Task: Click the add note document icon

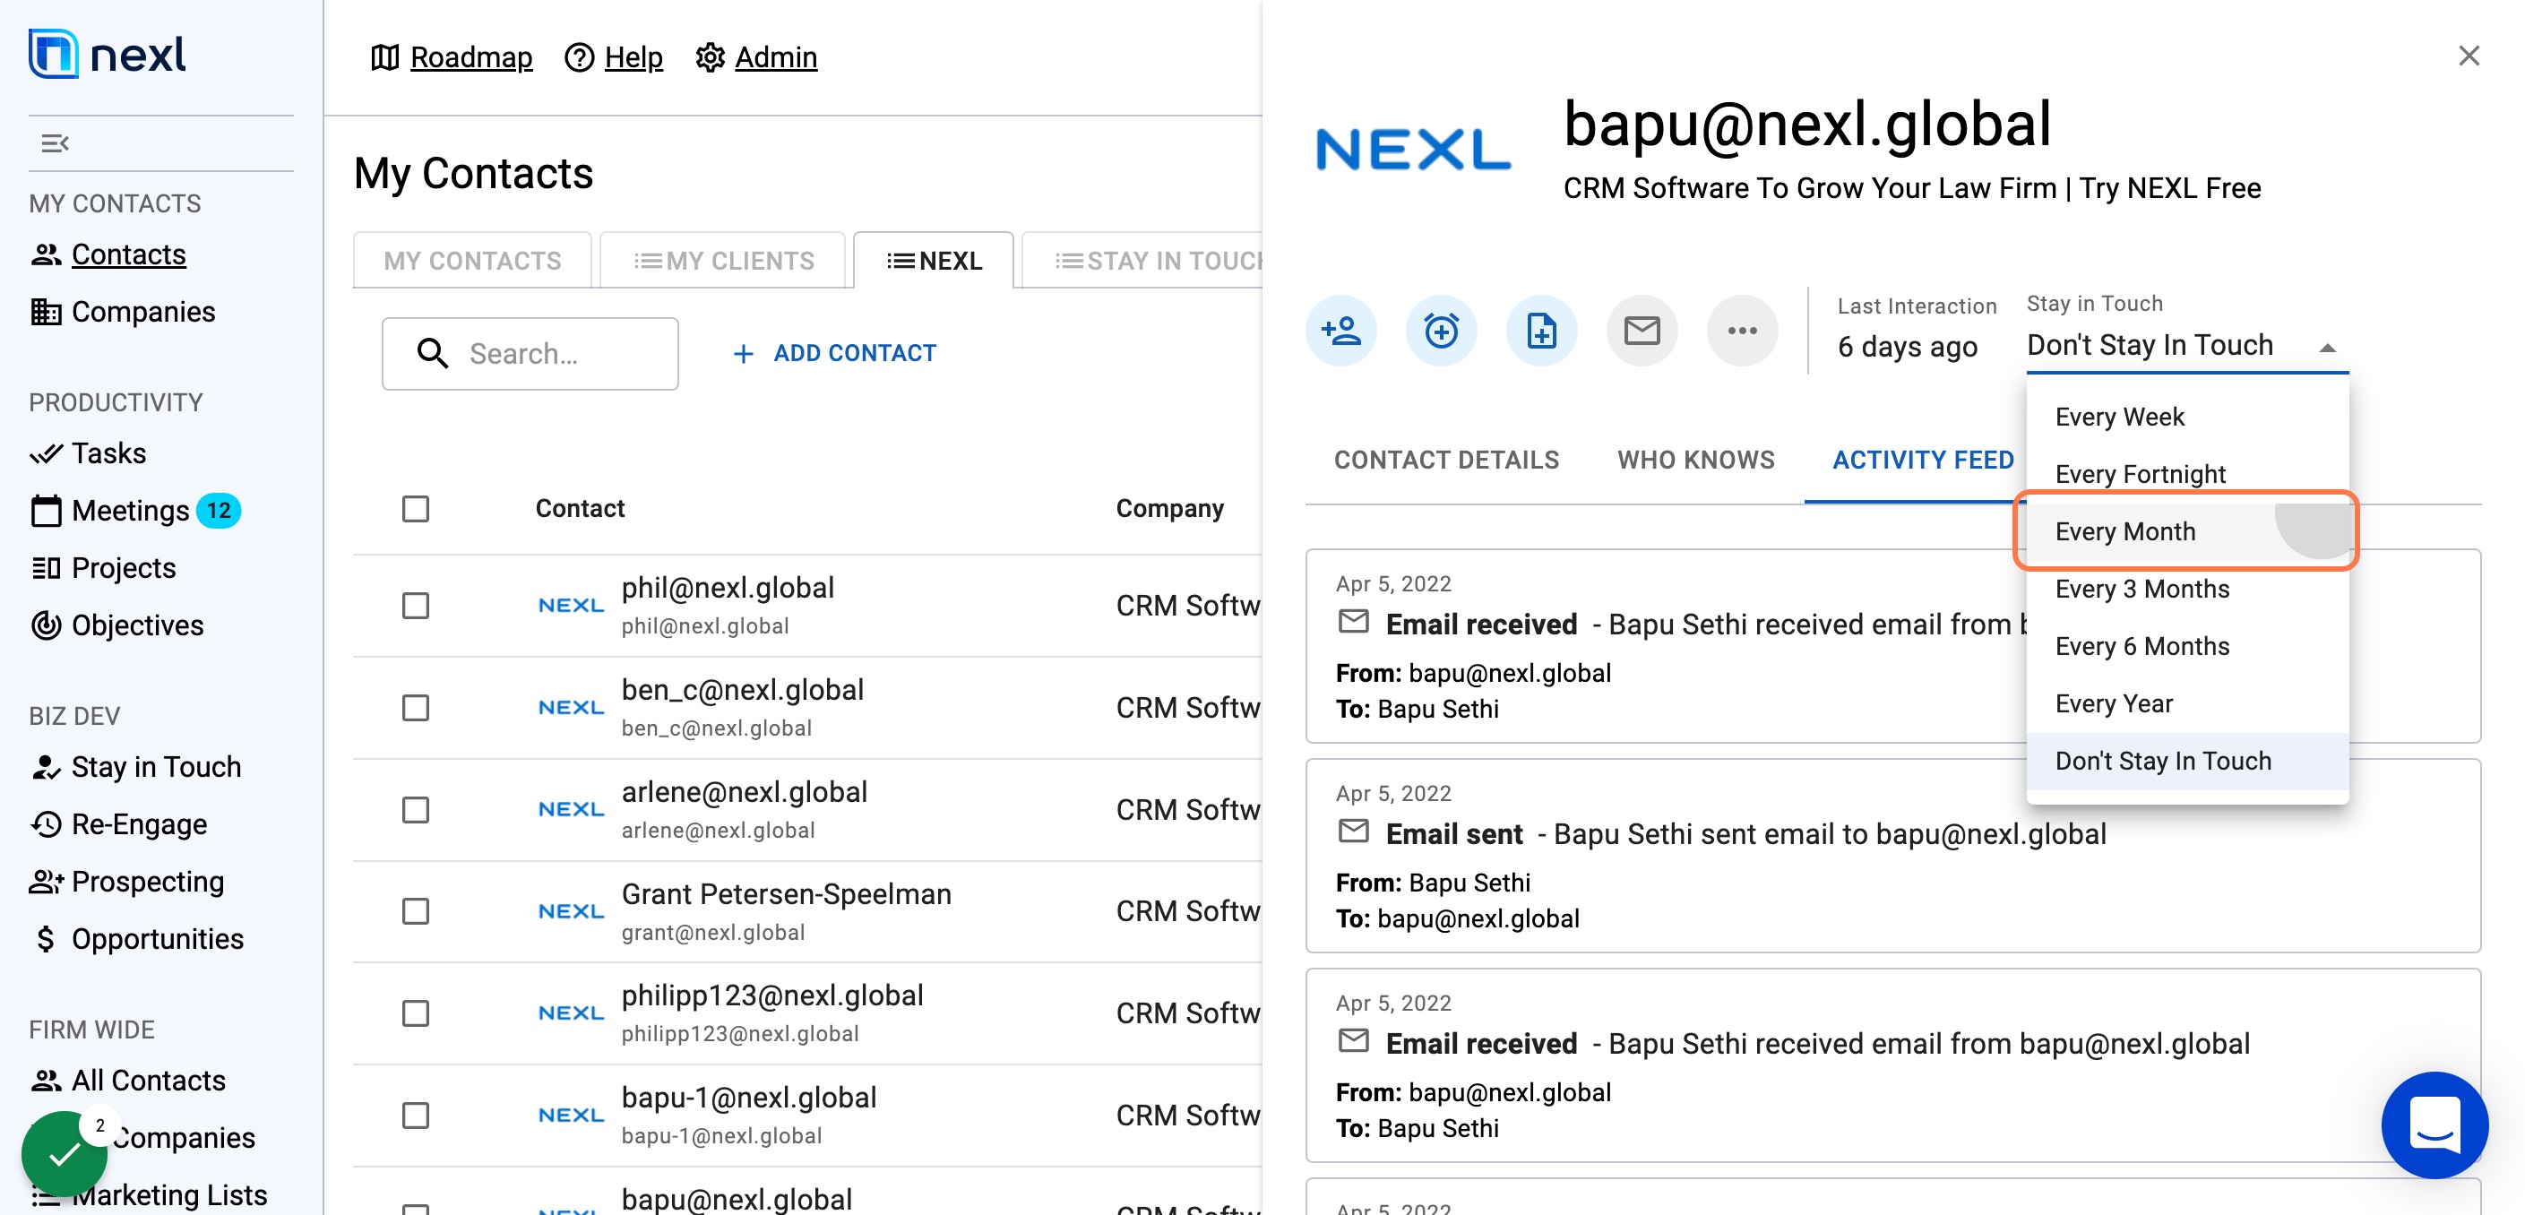Action: (x=1542, y=332)
